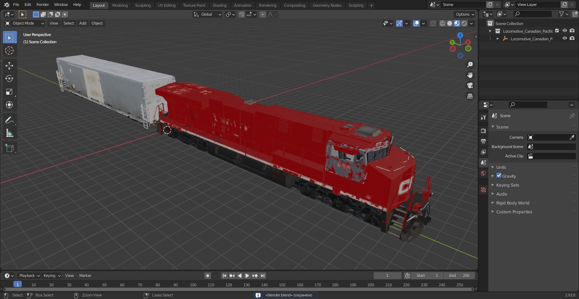This screenshot has width=579, height=299.
Task: Activate the Rotate tool
Action: [9, 78]
